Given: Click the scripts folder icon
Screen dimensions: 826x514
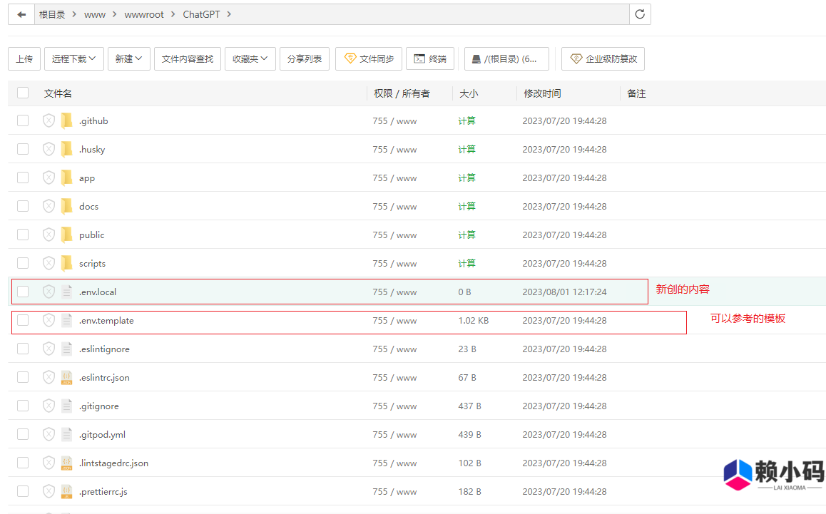Looking at the screenshot, I should coord(66,263).
